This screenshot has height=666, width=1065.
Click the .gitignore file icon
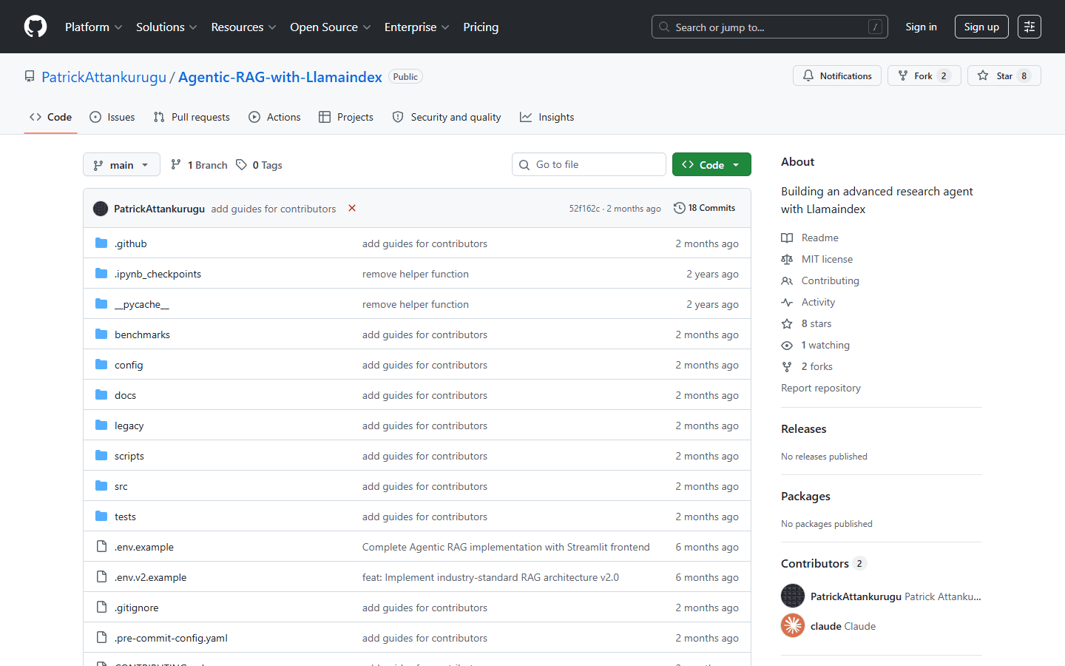click(x=101, y=607)
